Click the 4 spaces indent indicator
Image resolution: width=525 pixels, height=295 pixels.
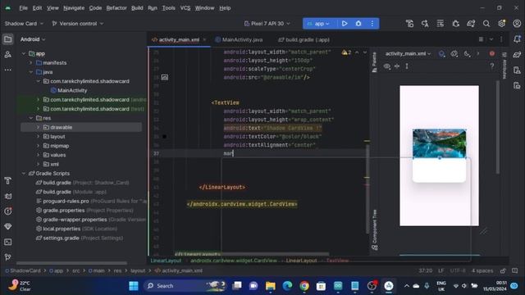coord(482,270)
